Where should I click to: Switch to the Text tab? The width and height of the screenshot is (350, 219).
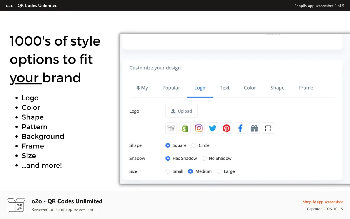click(225, 88)
